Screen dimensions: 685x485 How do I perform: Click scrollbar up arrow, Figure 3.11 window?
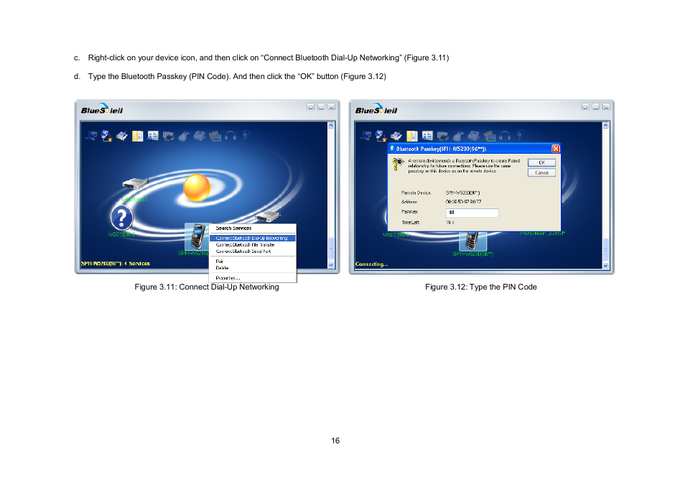click(331, 126)
